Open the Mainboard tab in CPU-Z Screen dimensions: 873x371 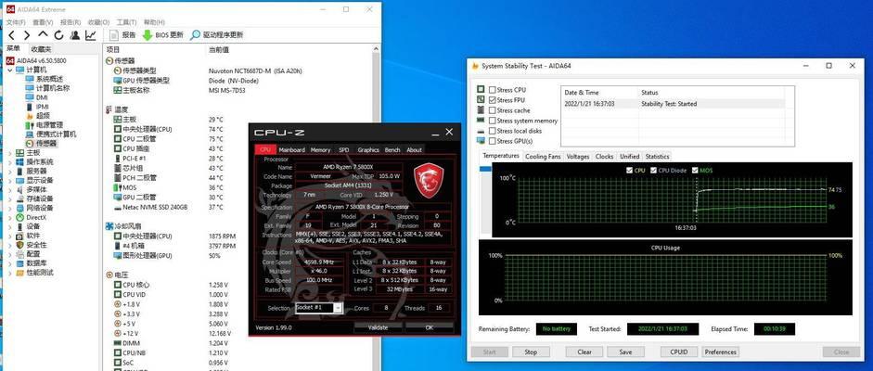tap(291, 149)
